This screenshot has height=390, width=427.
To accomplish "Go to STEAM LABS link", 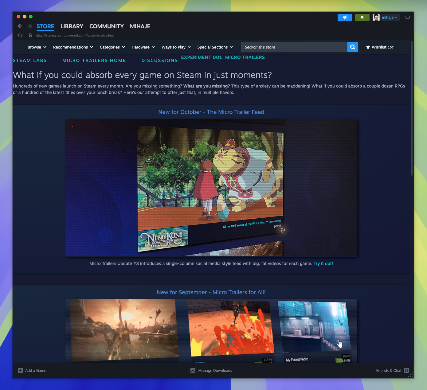I will (x=30, y=60).
